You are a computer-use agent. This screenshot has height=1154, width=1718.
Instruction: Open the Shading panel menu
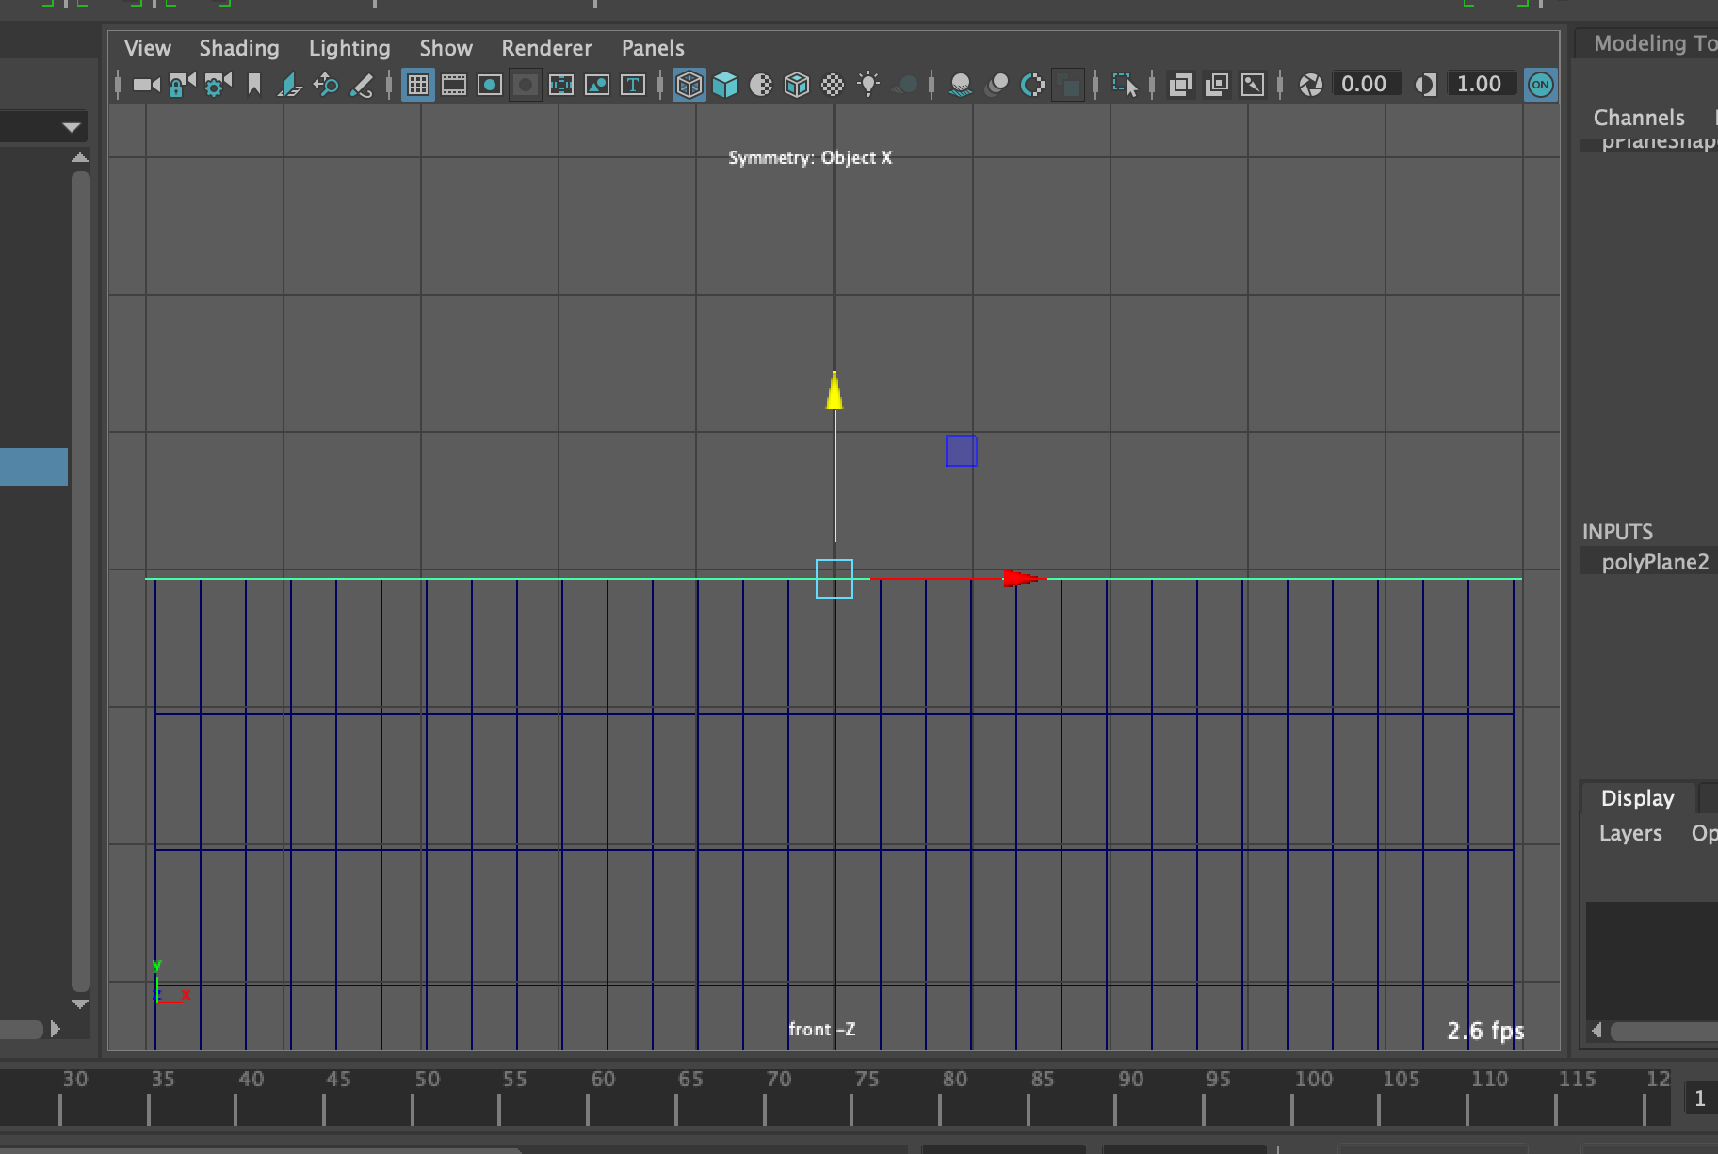pos(239,48)
